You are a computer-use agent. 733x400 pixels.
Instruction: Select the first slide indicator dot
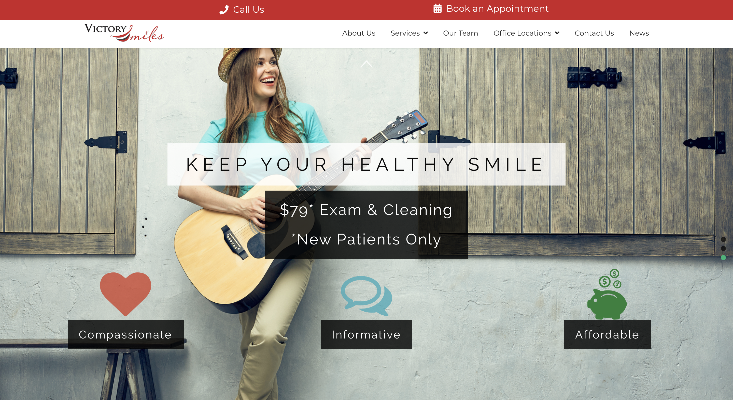coord(723,239)
